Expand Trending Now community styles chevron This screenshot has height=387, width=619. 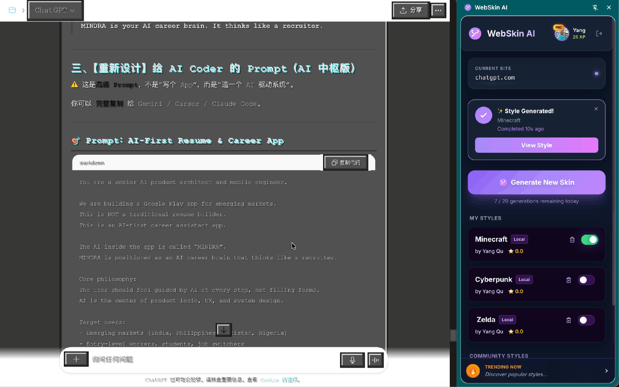pyautogui.click(x=606, y=370)
